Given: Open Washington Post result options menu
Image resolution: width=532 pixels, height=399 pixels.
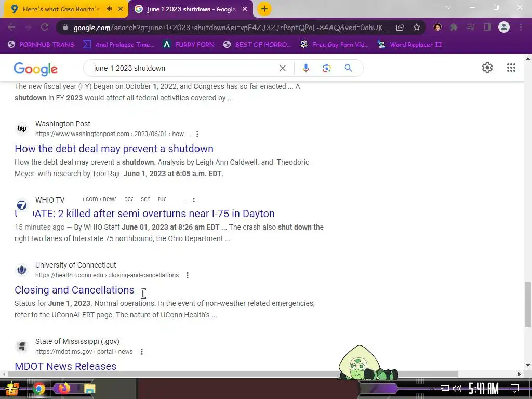Looking at the screenshot, I should coord(197,134).
